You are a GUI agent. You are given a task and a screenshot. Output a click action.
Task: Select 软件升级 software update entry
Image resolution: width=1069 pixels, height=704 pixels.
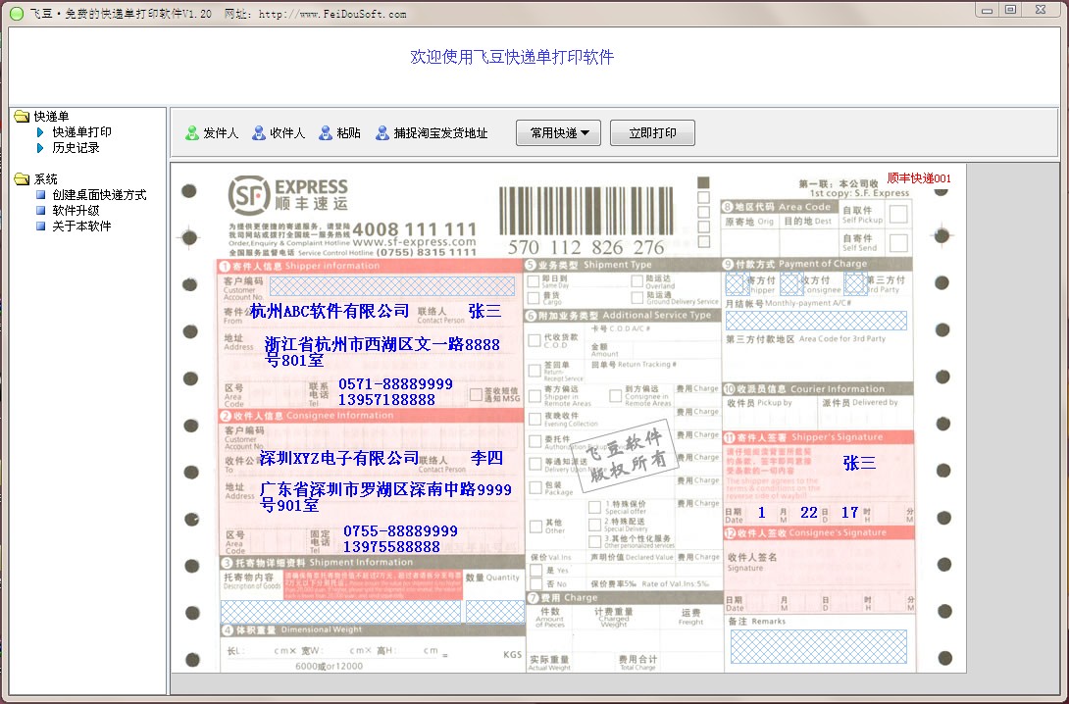click(76, 211)
